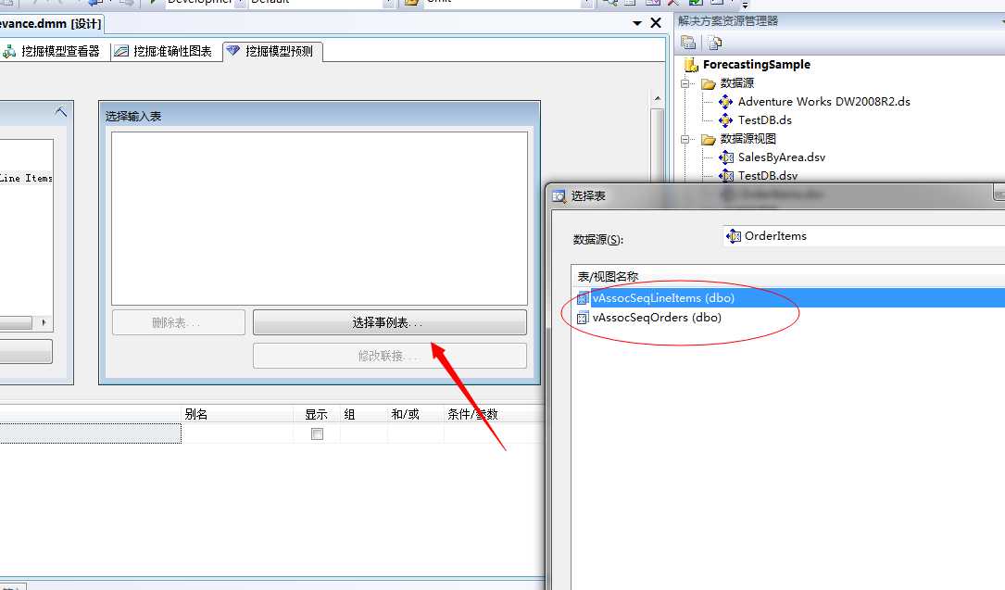
Task: Click vAssocSeqOrders table icon
Action: click(583, 318)
